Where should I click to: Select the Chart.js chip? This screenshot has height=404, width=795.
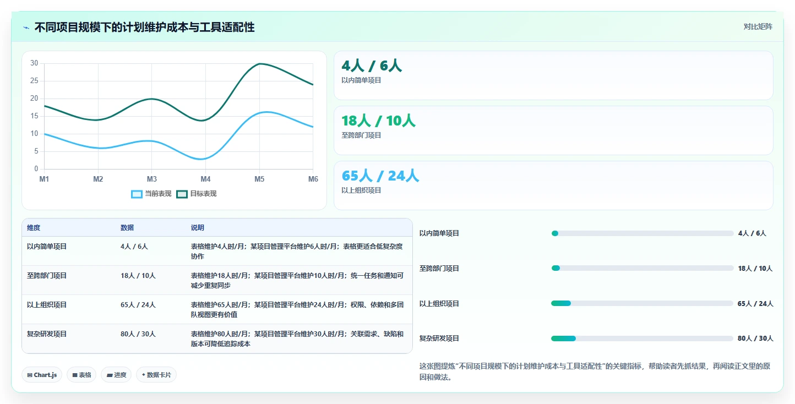(x=42, y=375)
